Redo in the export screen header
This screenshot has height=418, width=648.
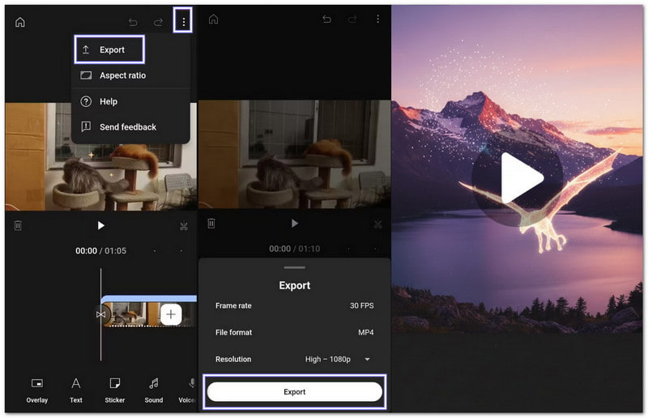352,19
